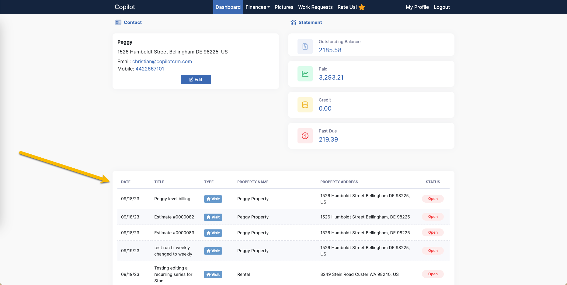Click 8249 Stein Road Custer address

(359, 274)
